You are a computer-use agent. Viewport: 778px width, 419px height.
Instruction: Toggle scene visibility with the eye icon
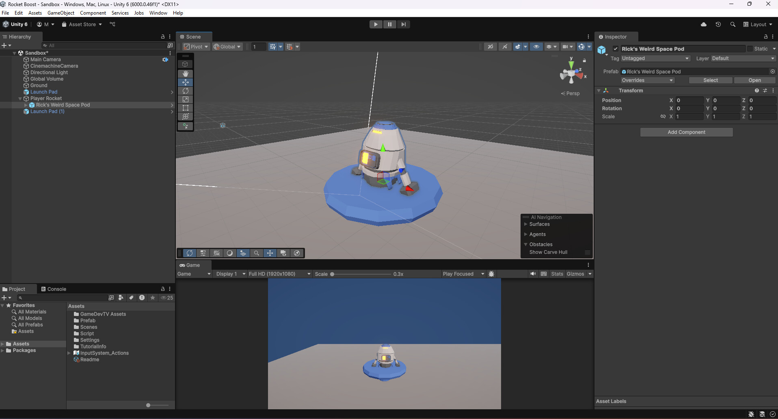coord(536,47)
